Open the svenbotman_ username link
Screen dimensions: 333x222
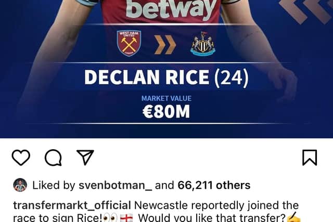[x=116, y=185]
